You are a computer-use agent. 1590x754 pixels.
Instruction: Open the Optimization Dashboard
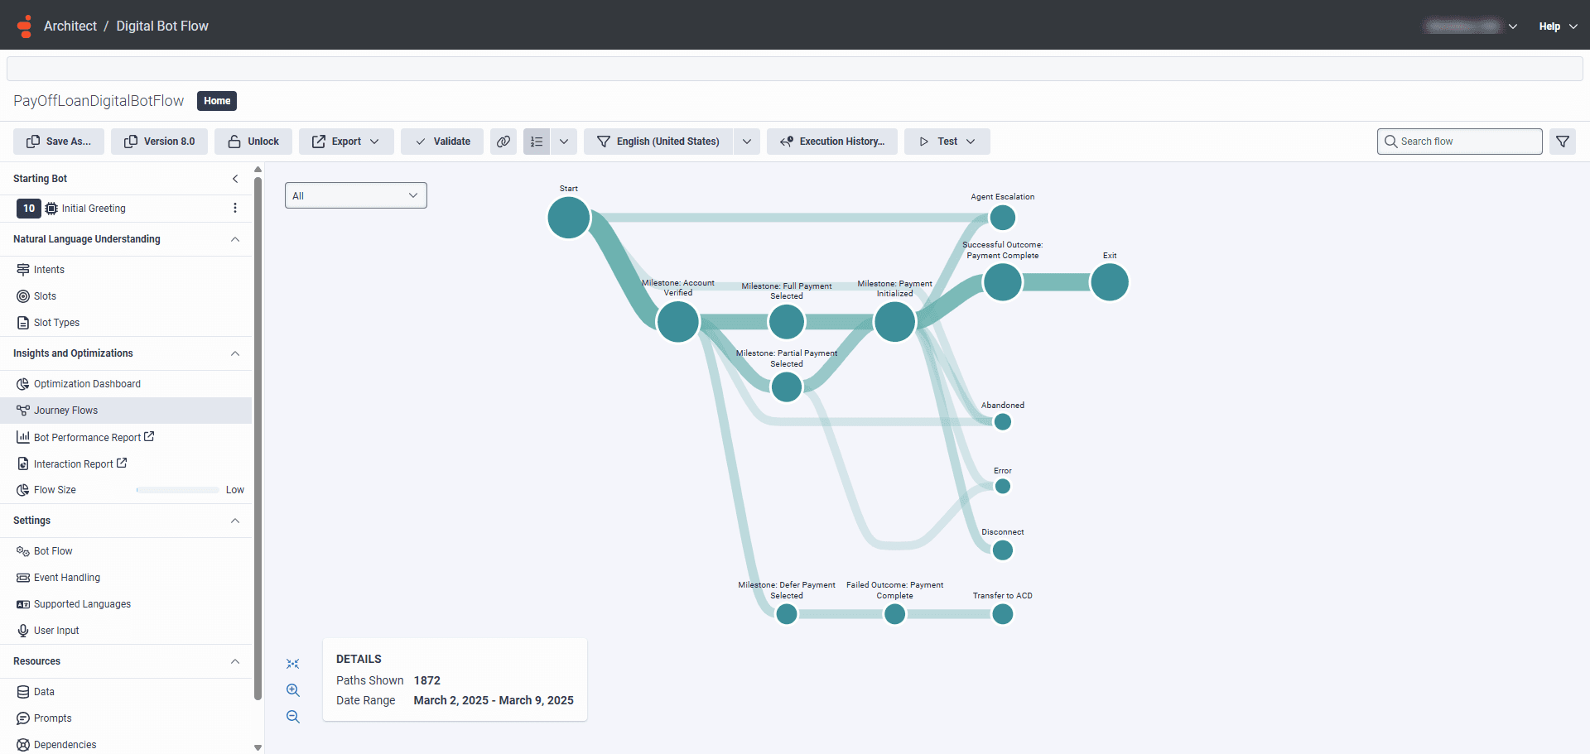point(87,383)
